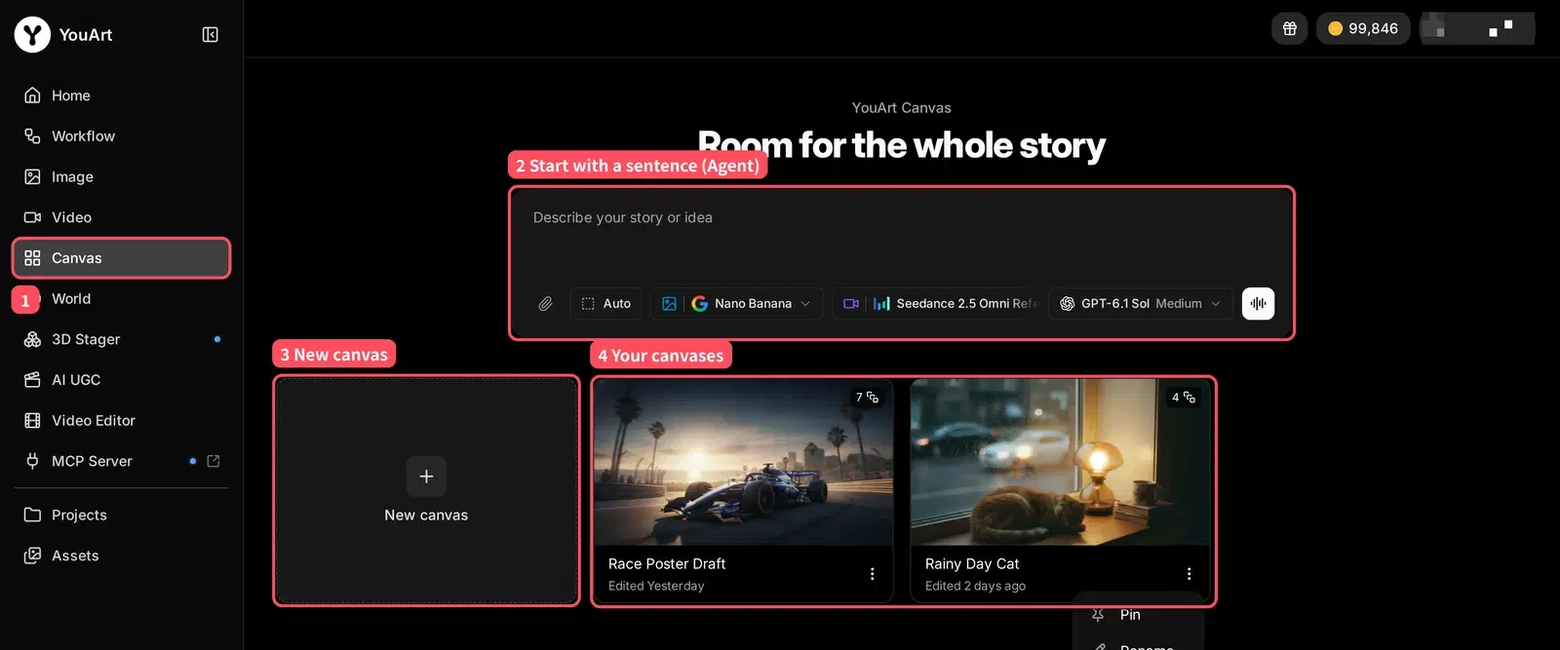Open 3D Stager from the sidebar

tap(121, 339)
